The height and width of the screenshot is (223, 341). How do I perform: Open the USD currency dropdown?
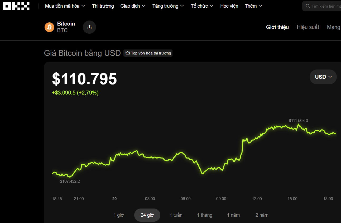(x=323, y=77)
